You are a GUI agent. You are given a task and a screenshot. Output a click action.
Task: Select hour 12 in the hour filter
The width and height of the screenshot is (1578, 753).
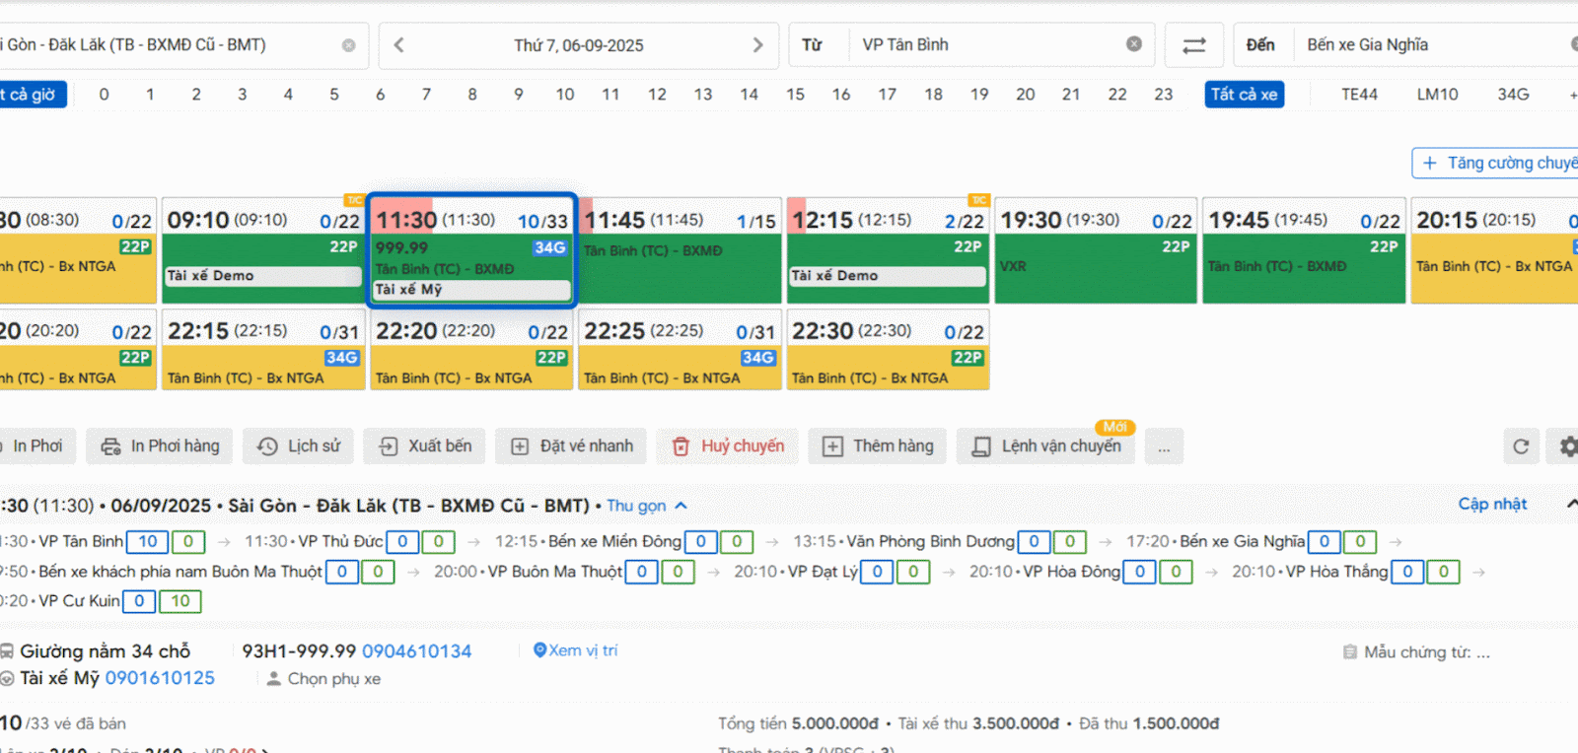(657, 95)
